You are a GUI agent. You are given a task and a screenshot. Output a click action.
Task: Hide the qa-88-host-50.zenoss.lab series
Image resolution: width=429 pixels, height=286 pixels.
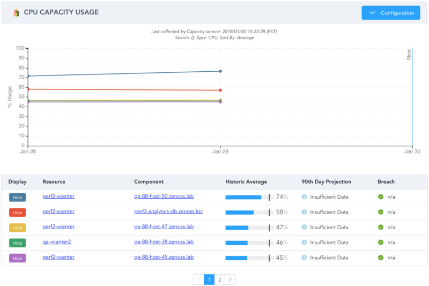click(18, 198)
